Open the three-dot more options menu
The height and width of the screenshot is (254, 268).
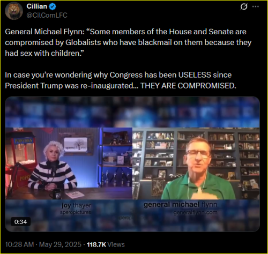(x=256, y=6)
